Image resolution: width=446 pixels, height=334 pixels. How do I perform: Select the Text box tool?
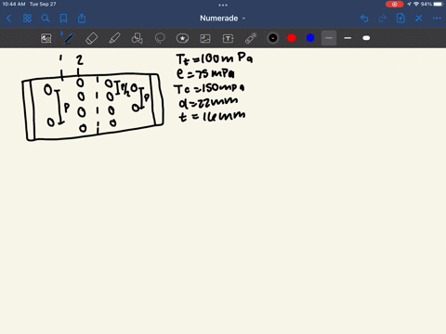pyautogui.click(x=228, y=38)
